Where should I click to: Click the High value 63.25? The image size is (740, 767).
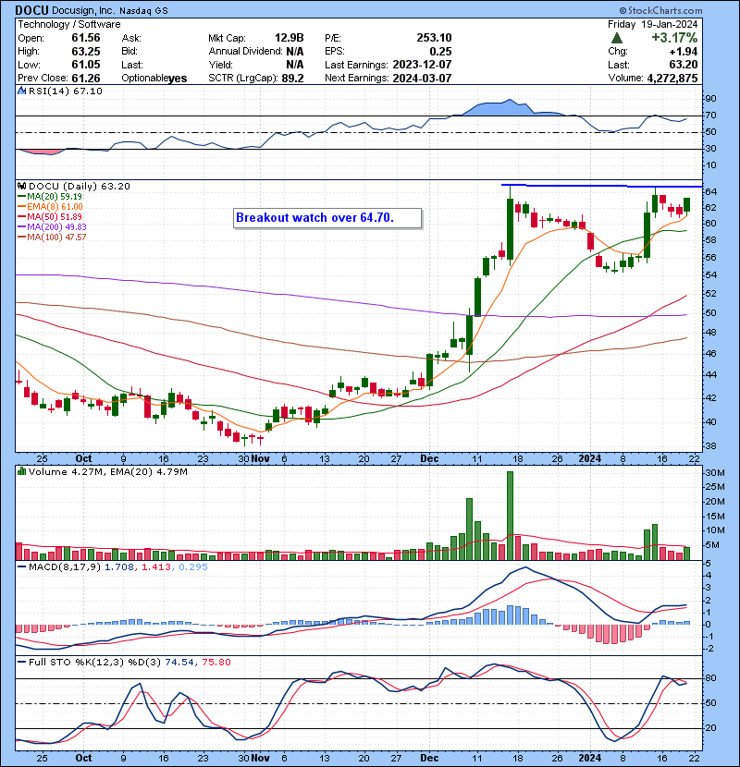tap(86, 52)
